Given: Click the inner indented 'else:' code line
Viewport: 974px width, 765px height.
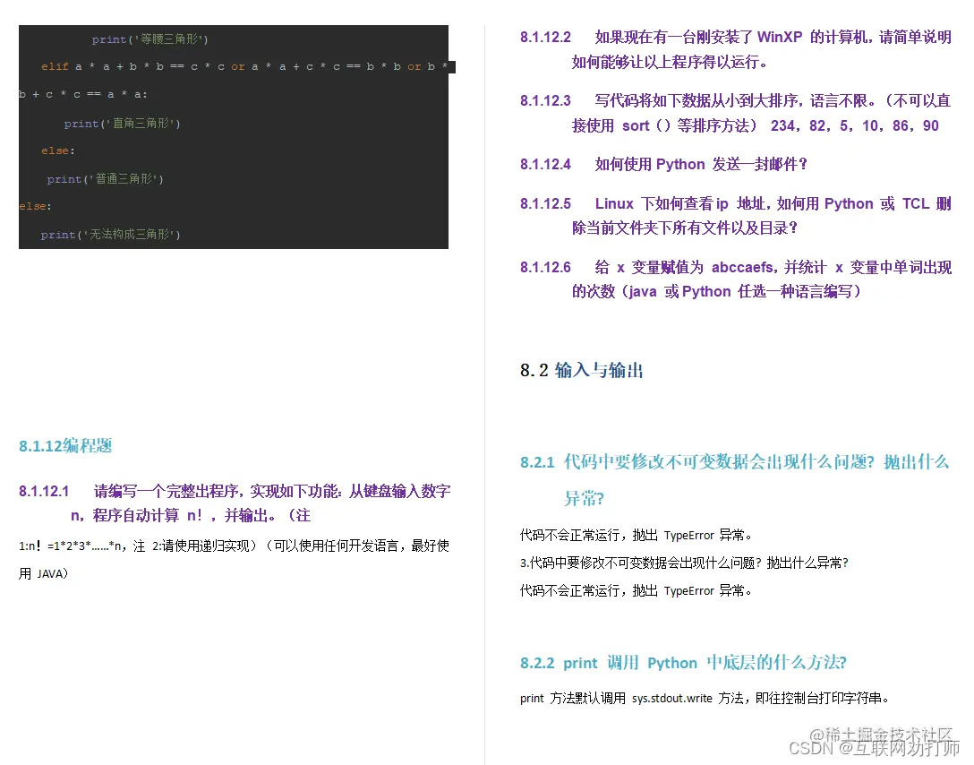Looking at the screenshot, I should pyautogui.click(x=58, y=150).
